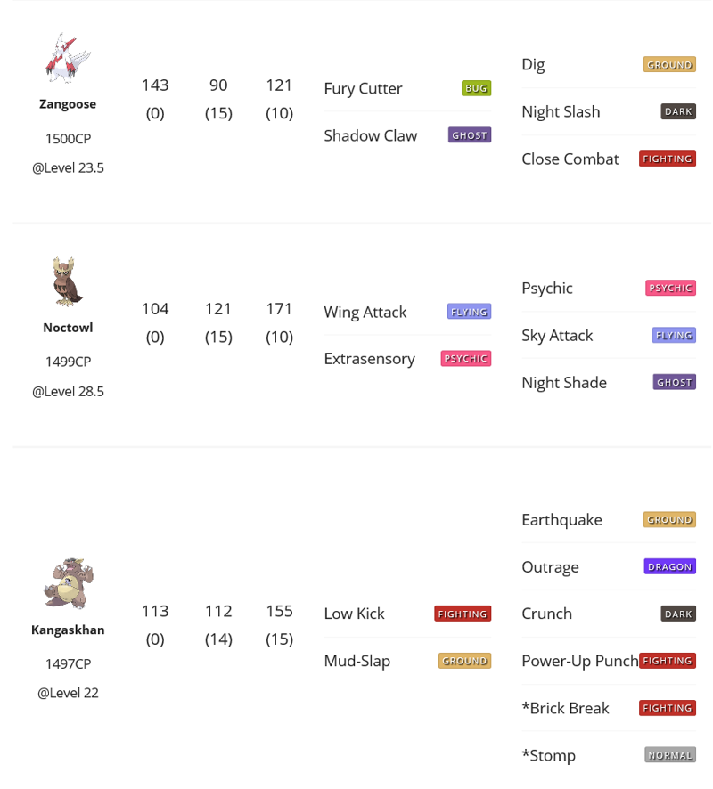Click the BUG type badge beside Fury Cutter
This screenshot has height=789, width=713.
click(x=476, y=88)
